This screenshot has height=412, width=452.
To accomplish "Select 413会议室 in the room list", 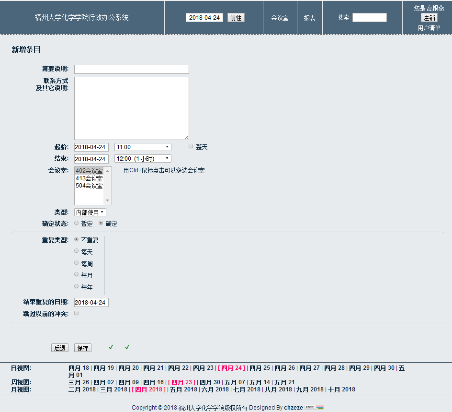I will tap(89, 178).
